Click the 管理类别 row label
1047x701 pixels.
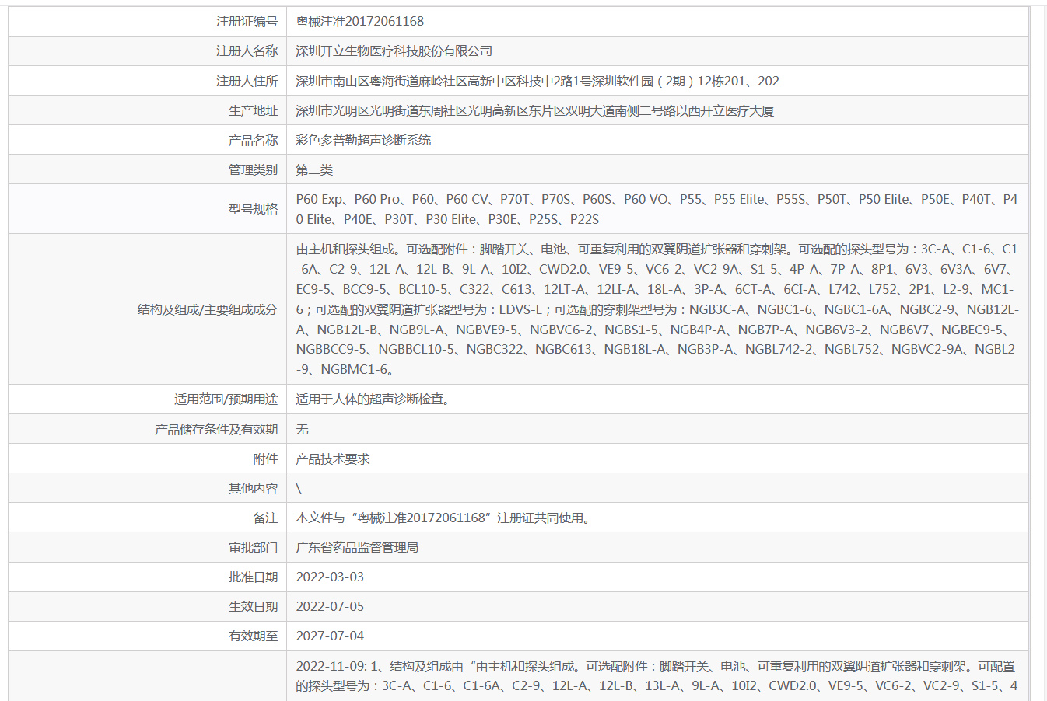click(x=253, y=169)
